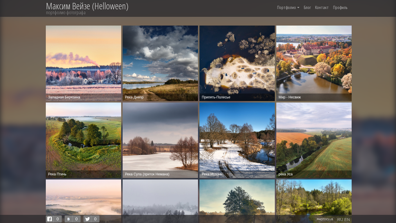Switch language to EN
The width and height of the screenshot is (396, 223).
[x=347, y=220]
